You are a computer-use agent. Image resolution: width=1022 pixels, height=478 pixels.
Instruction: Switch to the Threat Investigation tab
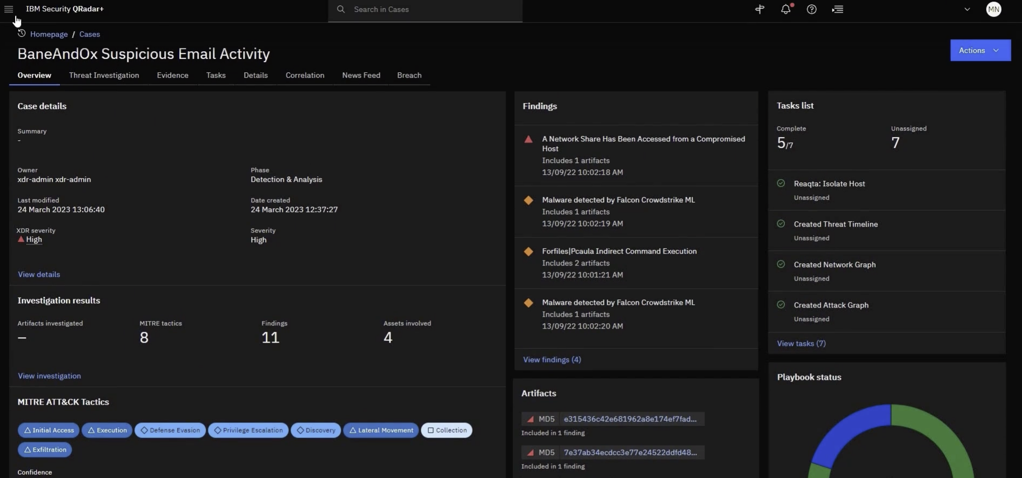point(104,76)
